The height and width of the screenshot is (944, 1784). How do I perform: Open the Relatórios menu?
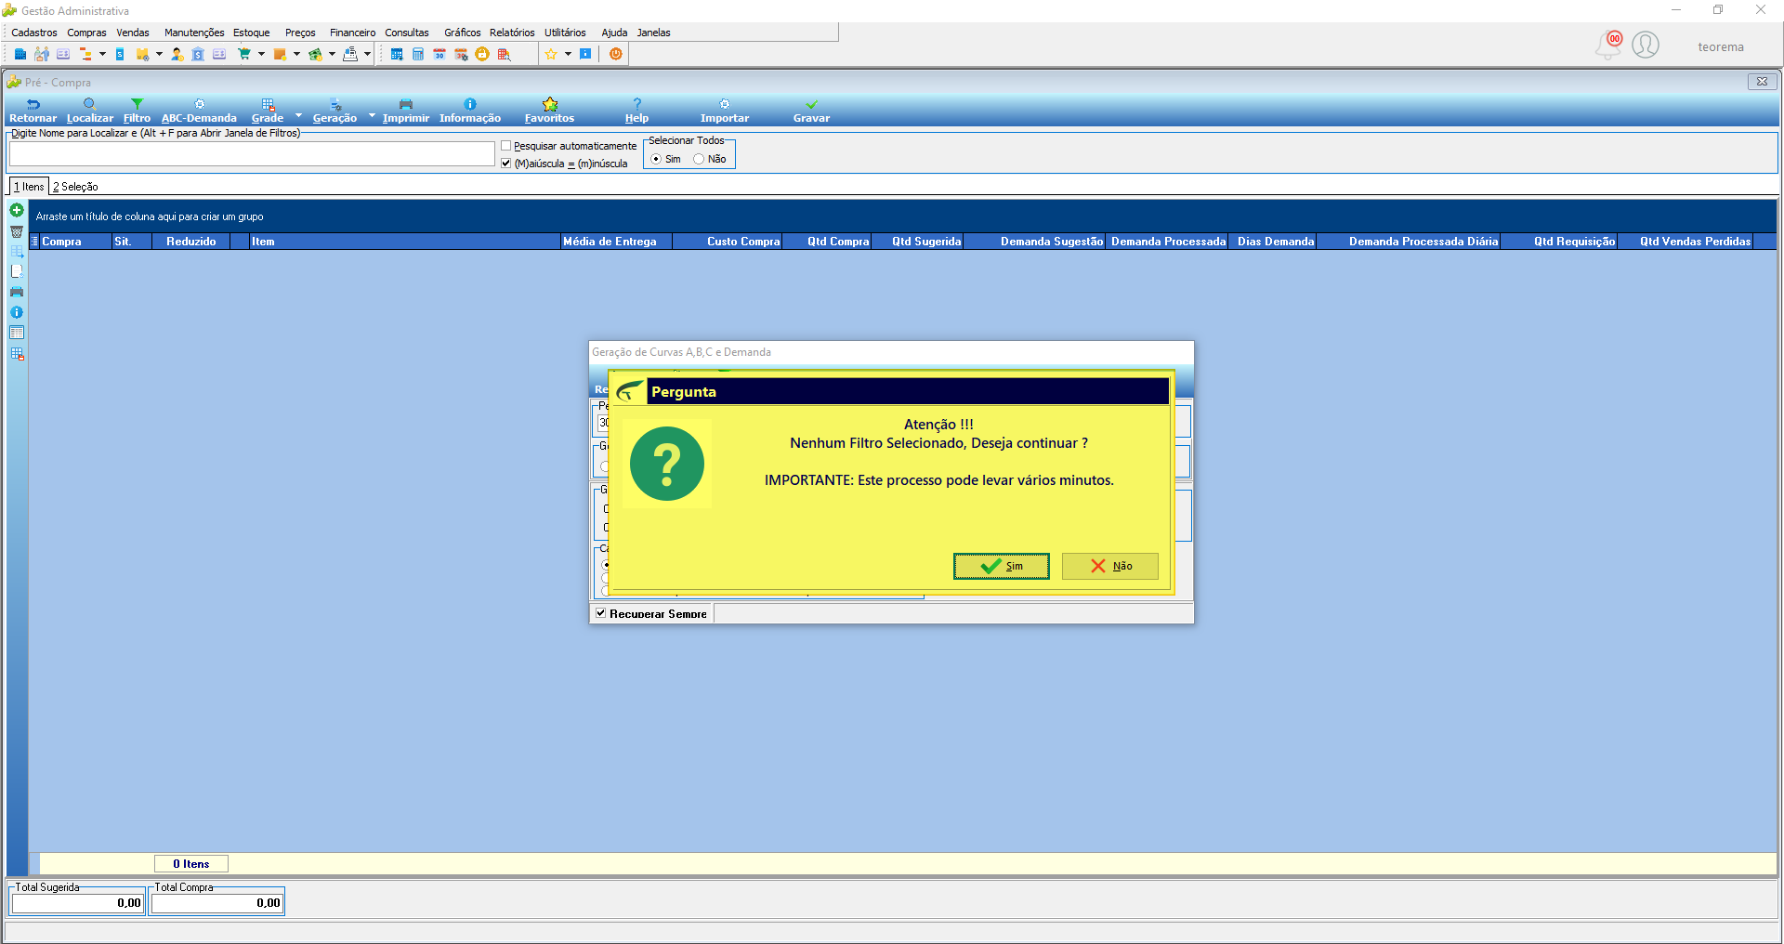[x=512, y=33]
